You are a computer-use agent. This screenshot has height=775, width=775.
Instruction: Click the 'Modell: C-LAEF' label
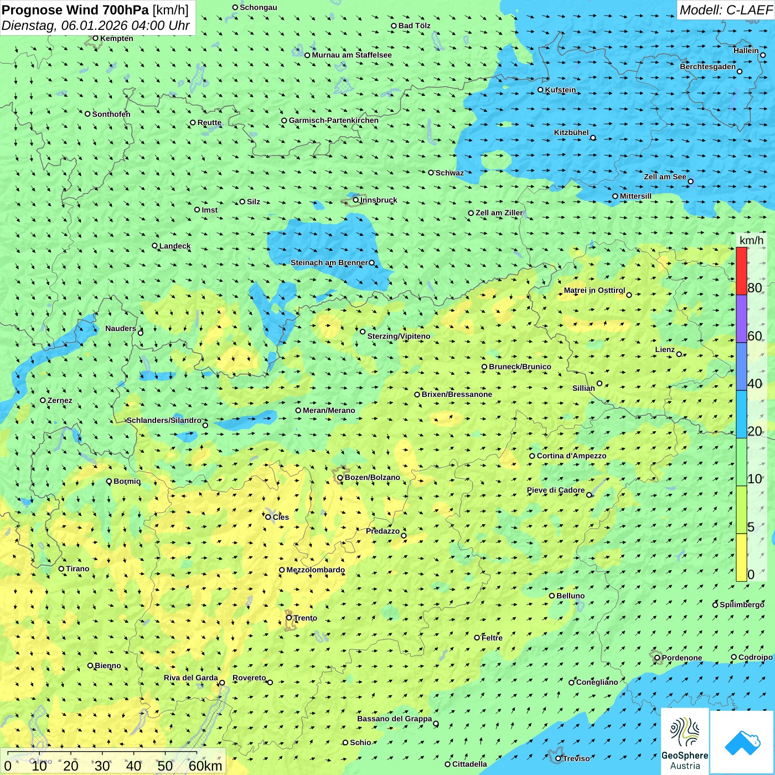pos(725,10)
